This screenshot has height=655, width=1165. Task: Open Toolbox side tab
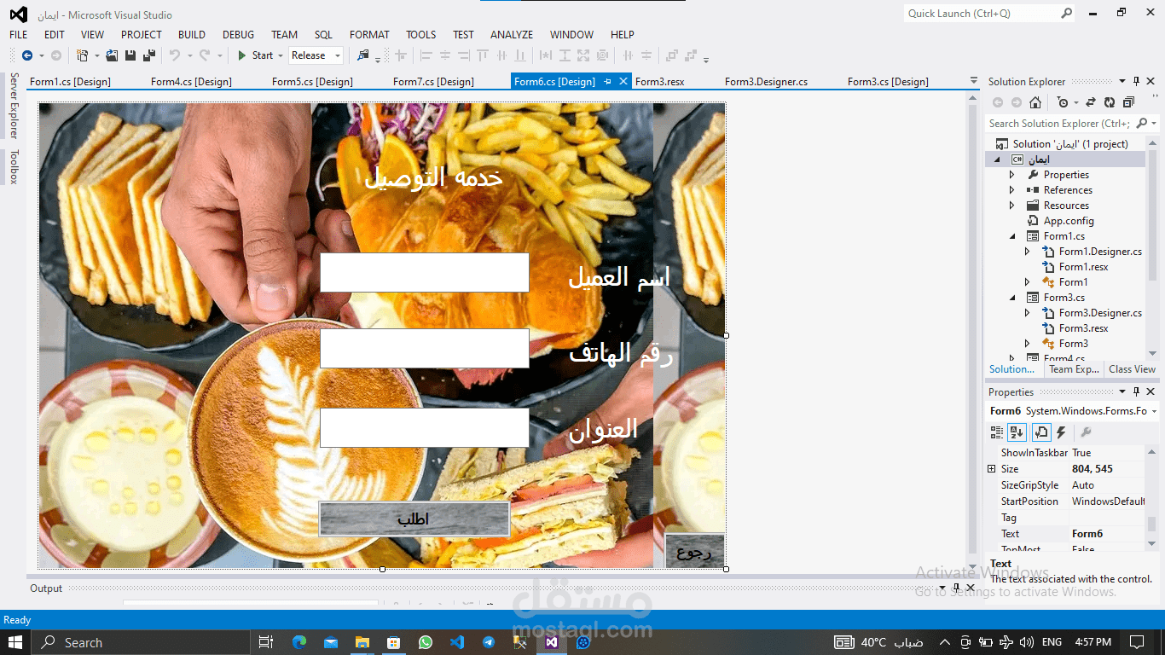14,166
